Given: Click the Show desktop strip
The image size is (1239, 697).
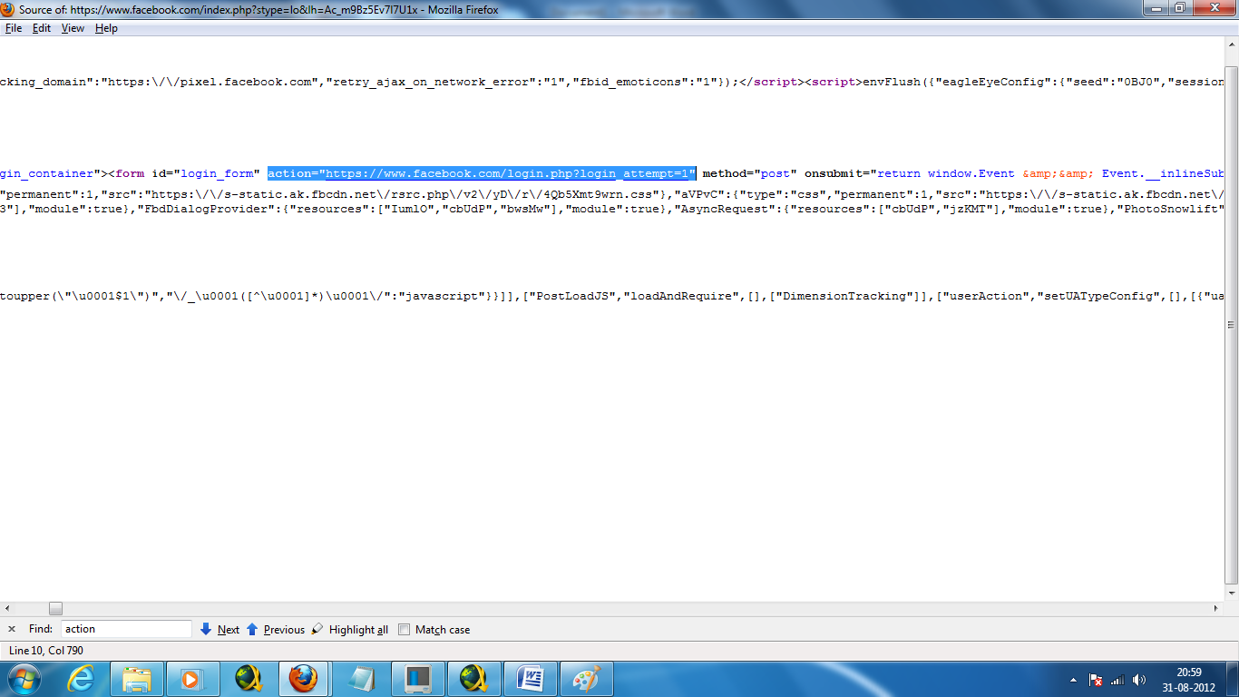Looking at the screenshot, I should tap(1233, 679).
